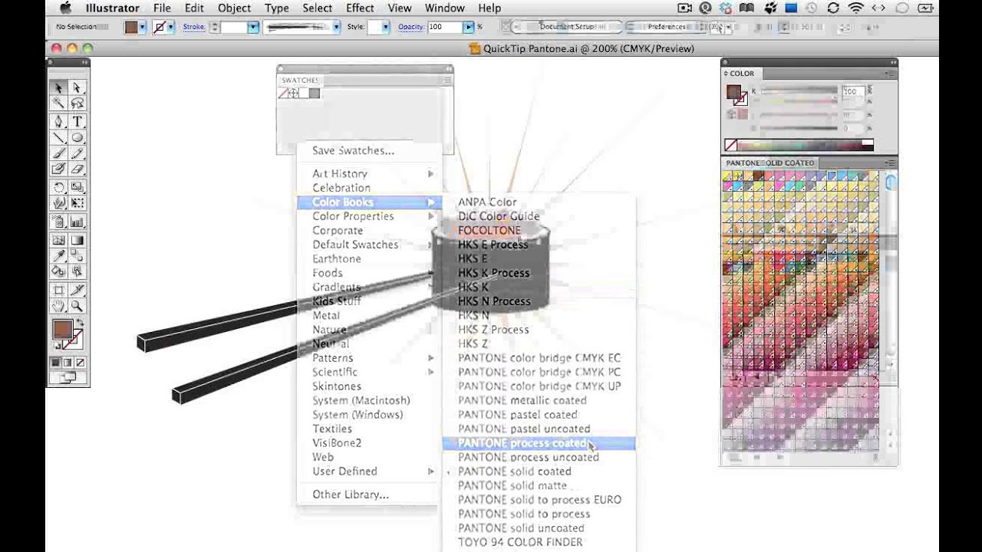Select the Zoom magnifier tool
This screenshot has height=552, width=982.
pos(77,306)
